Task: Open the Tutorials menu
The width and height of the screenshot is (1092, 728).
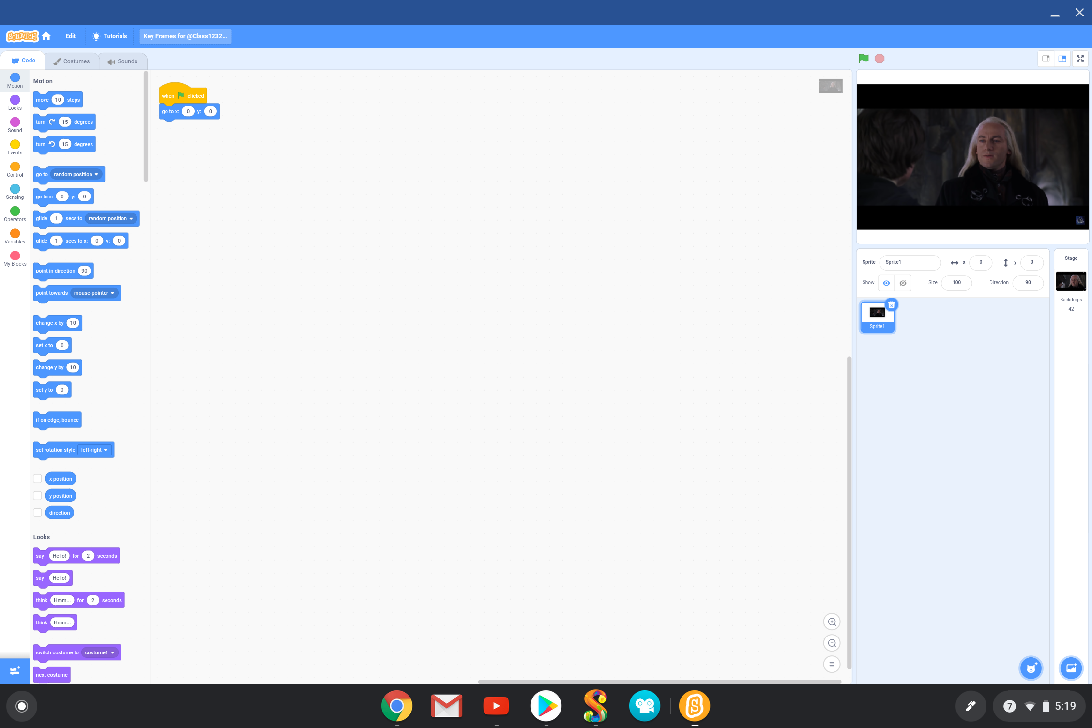Action: click(109, 36)
